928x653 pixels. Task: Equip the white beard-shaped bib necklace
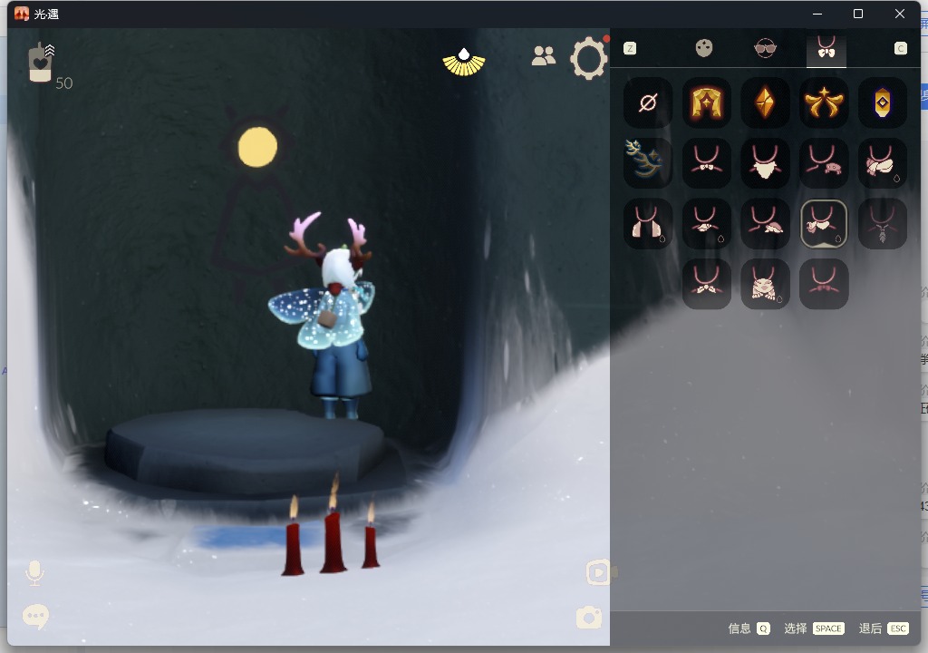tap(765, 163)
